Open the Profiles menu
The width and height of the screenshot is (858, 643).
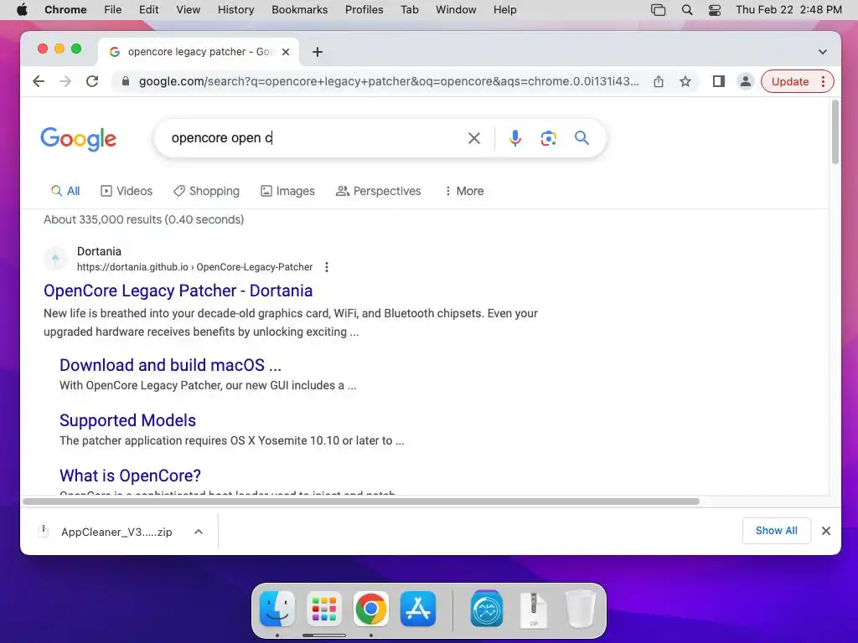364,10
